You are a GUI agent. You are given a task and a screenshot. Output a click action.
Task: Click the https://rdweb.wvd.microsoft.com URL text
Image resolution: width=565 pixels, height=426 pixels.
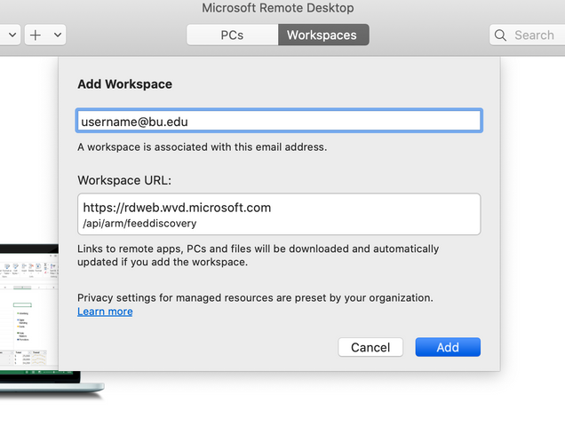(x=177, y=208)
